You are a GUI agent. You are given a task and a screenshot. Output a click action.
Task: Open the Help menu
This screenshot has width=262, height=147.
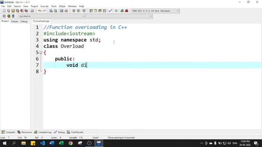coord(81,7)
